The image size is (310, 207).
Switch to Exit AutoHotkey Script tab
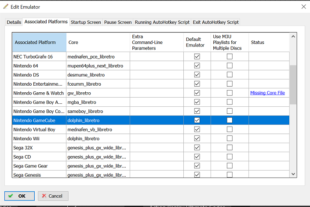pyautogui.click(x=216, y=22)
